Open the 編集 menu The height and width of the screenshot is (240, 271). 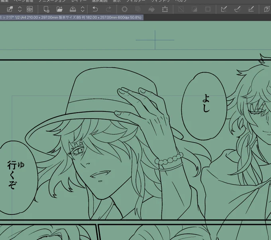point(4,1)
